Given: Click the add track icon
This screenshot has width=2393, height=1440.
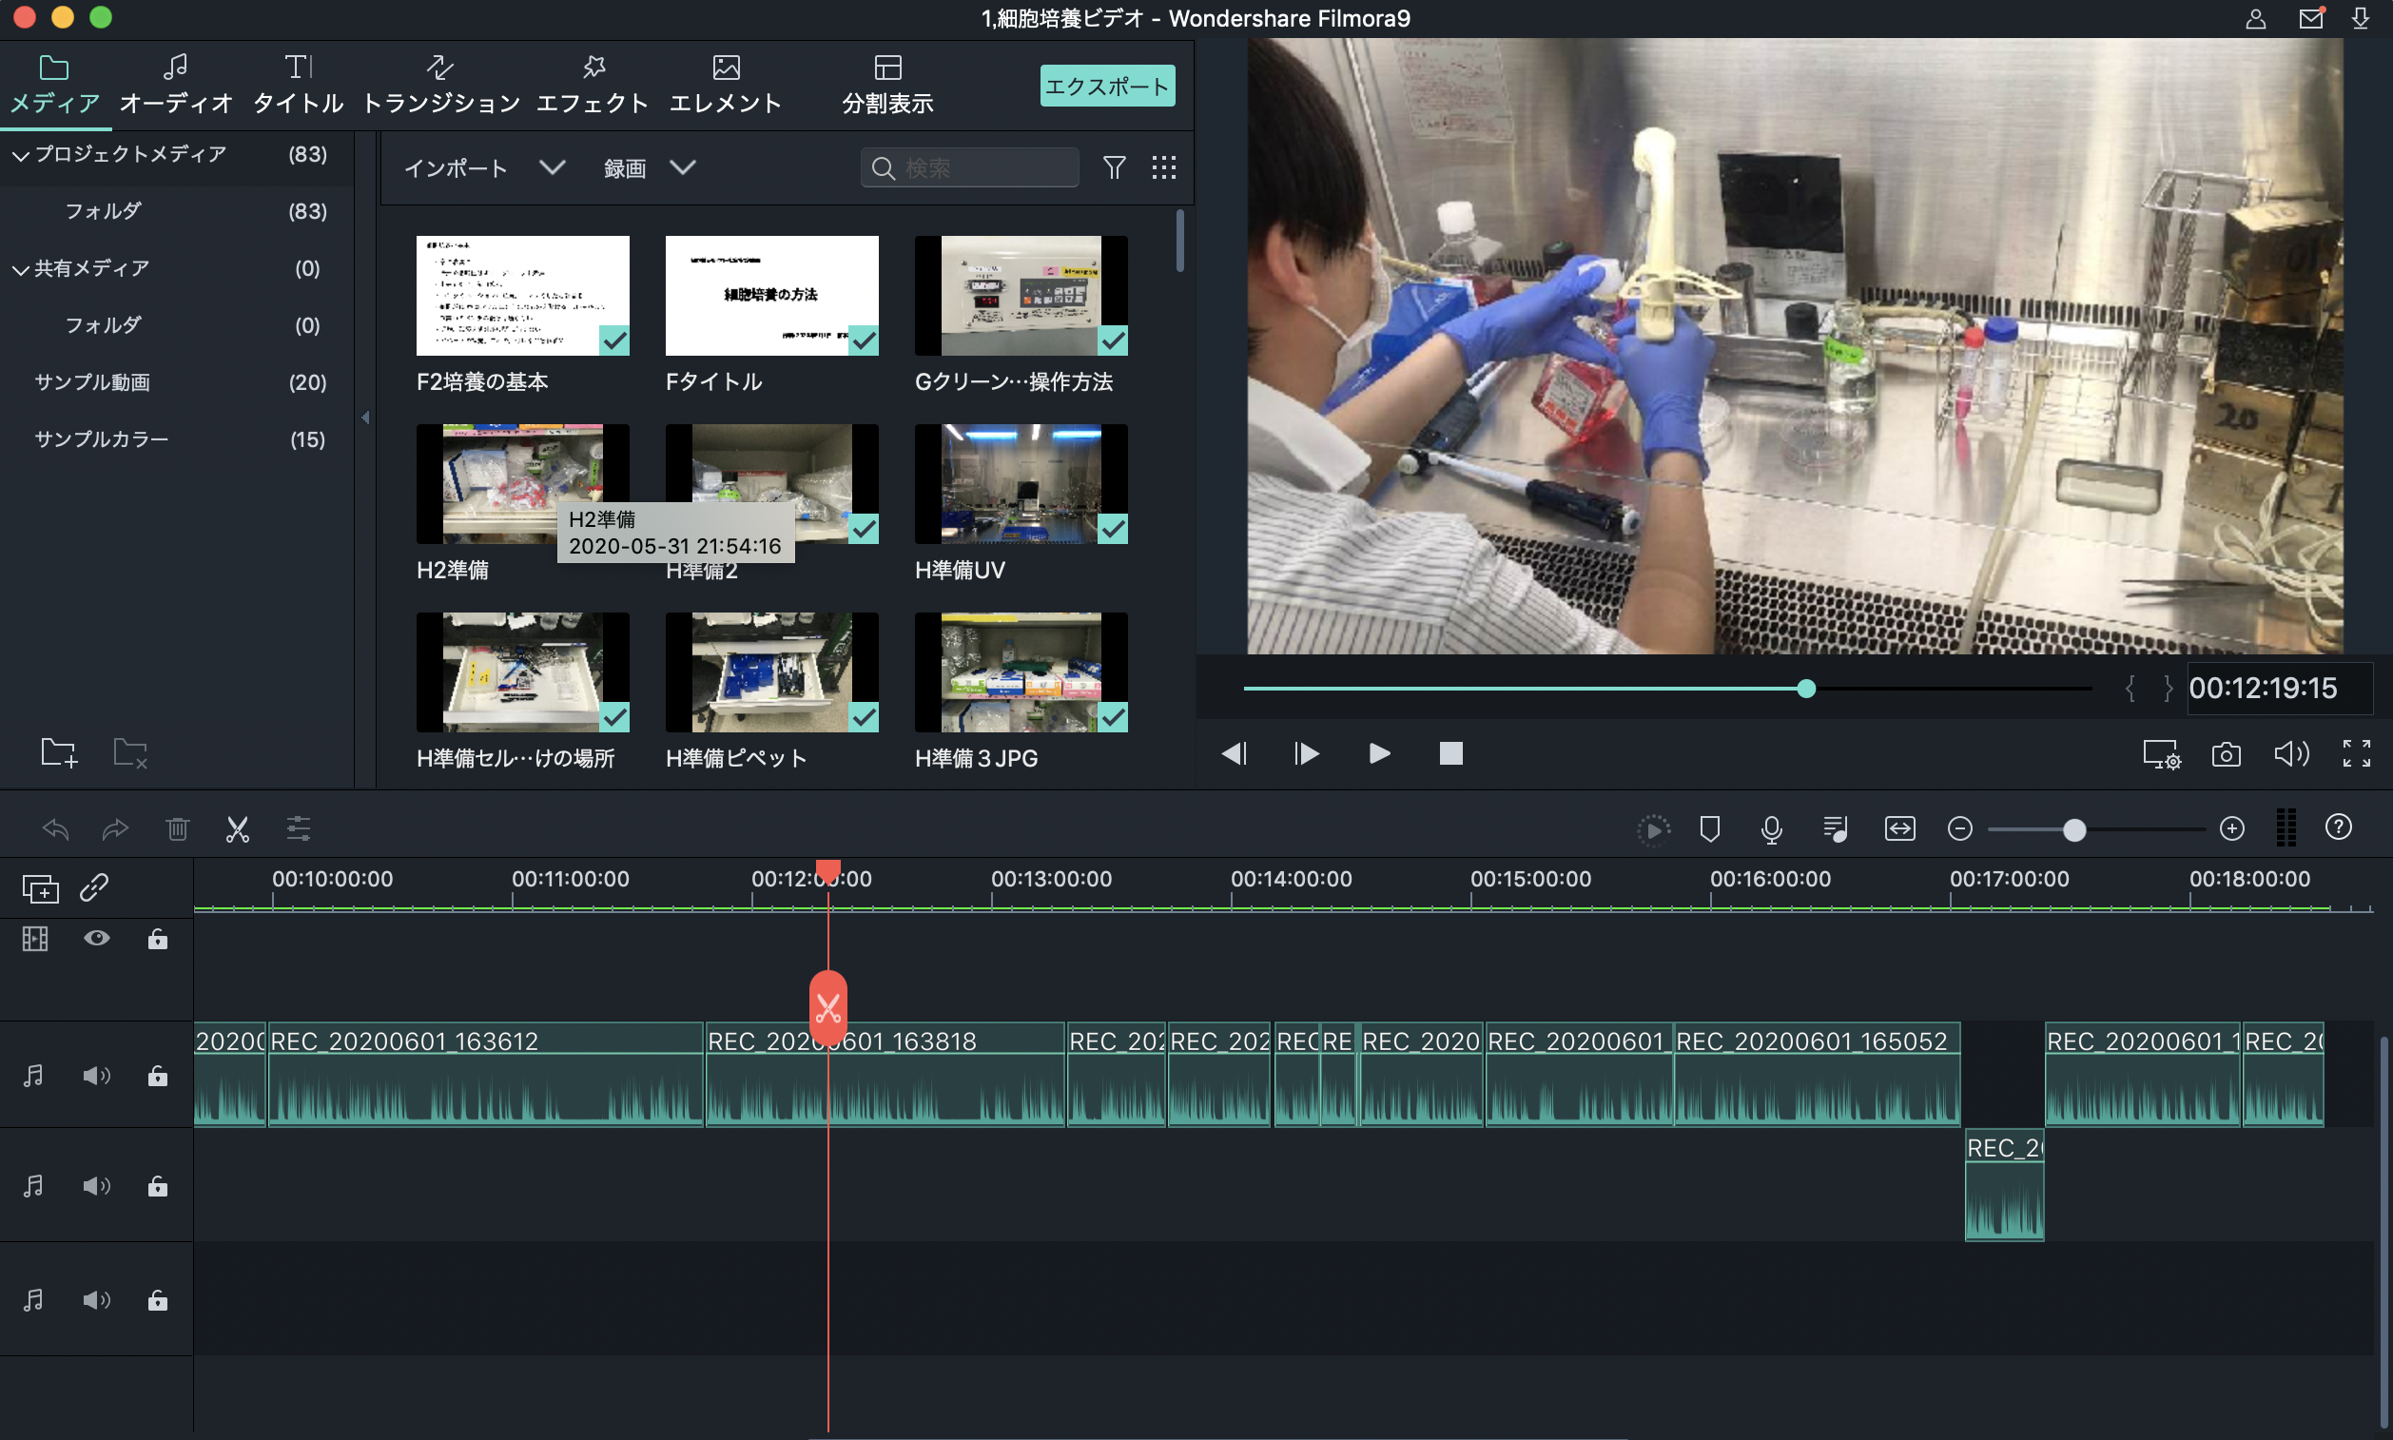Looking at the screenshot, I should [x=41, y=889].
